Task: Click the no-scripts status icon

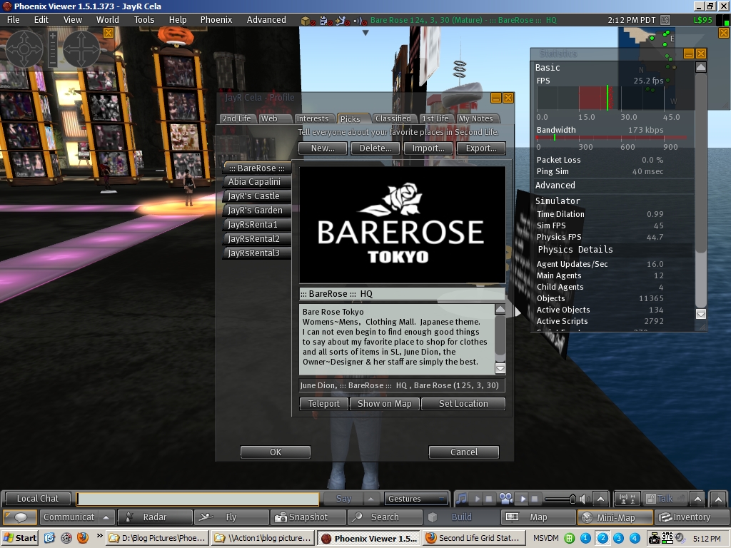Action: pos(326,21)
